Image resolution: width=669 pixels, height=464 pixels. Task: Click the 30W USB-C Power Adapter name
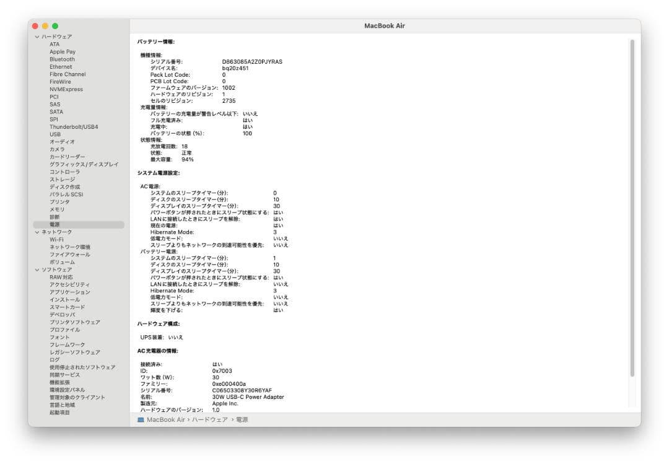point(248,398)
